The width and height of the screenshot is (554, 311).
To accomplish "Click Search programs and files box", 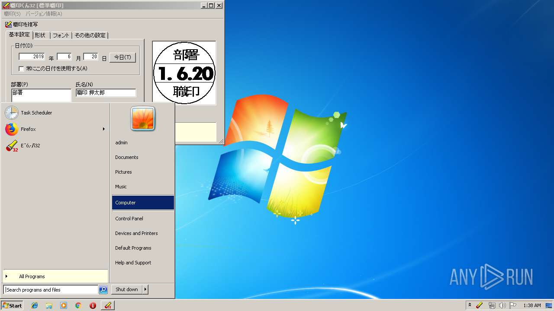I will tap(51, 290).
